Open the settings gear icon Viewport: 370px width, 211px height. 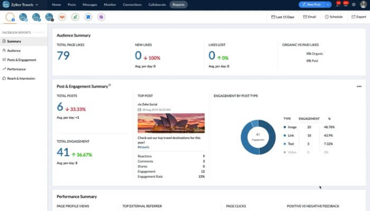pyautogui.click(x=354, y=4)
